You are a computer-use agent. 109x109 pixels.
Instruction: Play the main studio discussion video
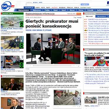[53, 49]
